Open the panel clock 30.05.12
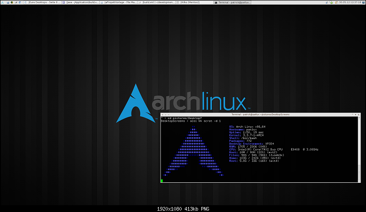 coord(350,2)
